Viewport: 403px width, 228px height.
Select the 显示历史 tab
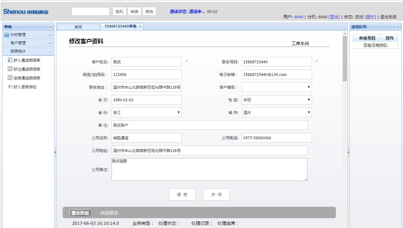pos(80,212)
